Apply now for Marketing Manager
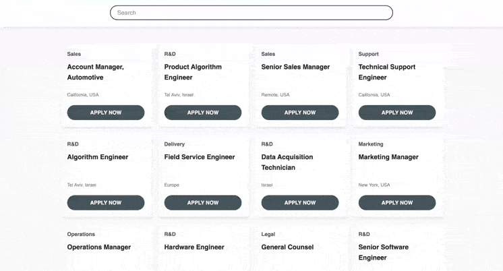This screenshot has width=503, height=271. [x=397, y=203]
